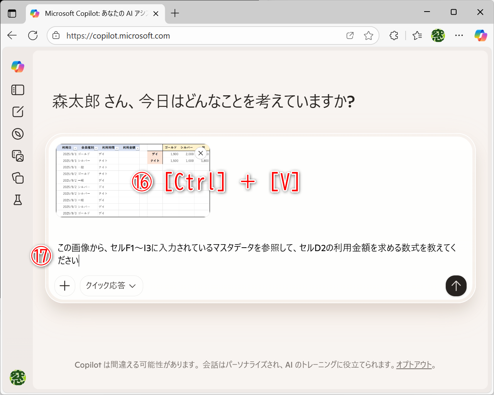Click the オプトアウト link at the bottom

tap(414, 365)
